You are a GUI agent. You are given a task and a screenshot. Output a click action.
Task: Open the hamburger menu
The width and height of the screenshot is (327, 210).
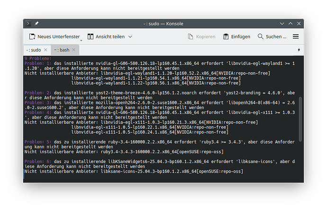296,37
